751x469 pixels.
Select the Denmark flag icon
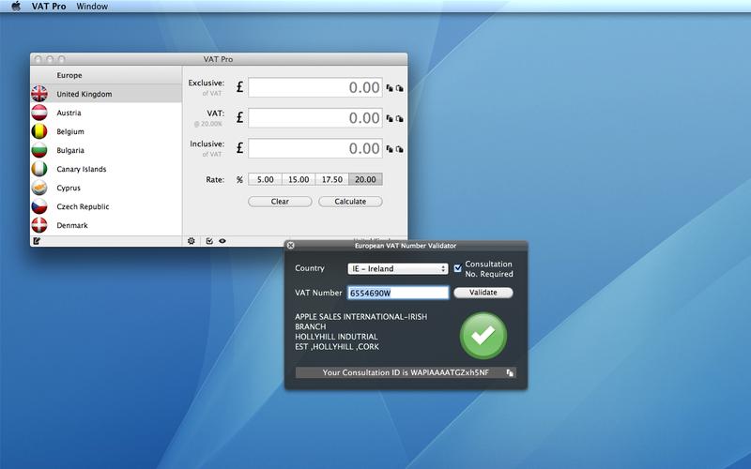39,225
